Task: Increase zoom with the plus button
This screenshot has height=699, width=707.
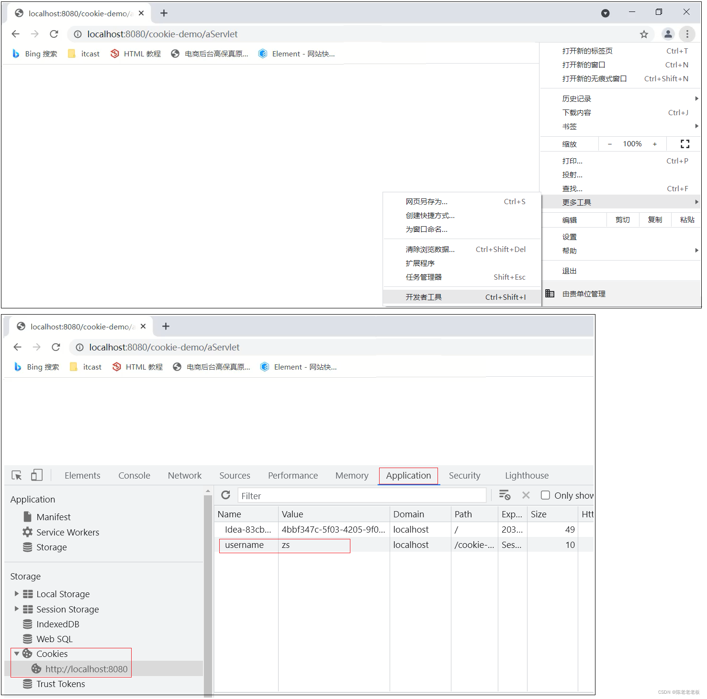Action: [654, 144]
